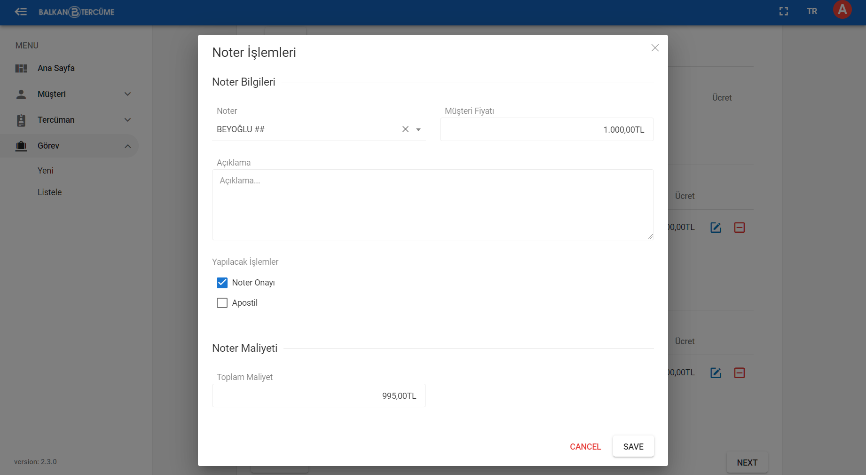Edit the second Ücret row pencil icon
The image size is (866, 475).
716,373
